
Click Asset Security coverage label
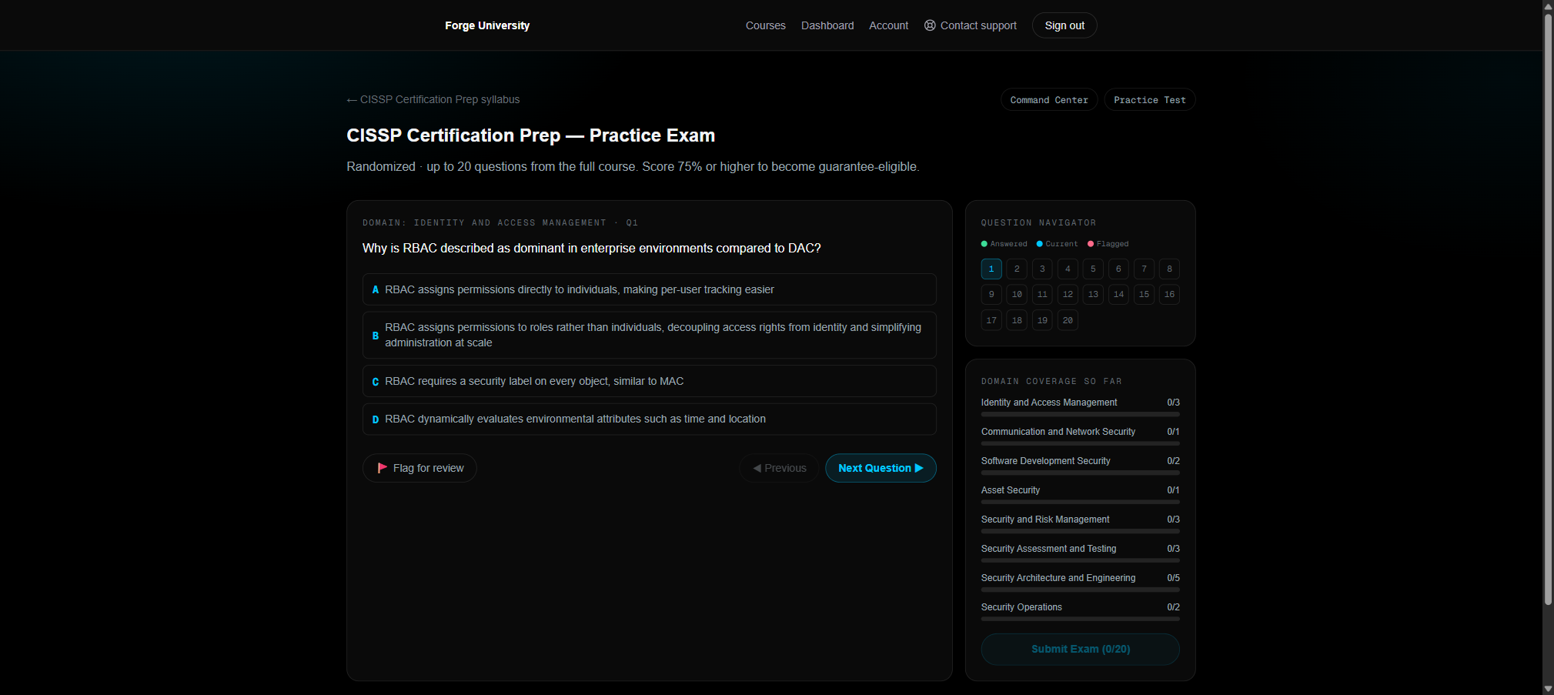[x=1010, y=490]
